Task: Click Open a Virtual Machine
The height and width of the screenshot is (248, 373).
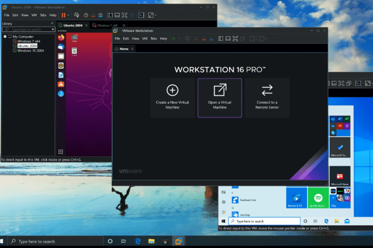Action: pyautogui.click(x=220, y=98)
